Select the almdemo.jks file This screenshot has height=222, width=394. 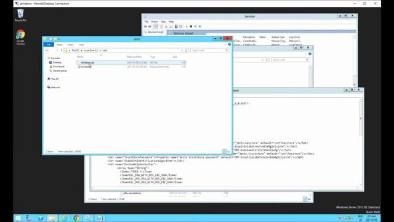(132, 62)
